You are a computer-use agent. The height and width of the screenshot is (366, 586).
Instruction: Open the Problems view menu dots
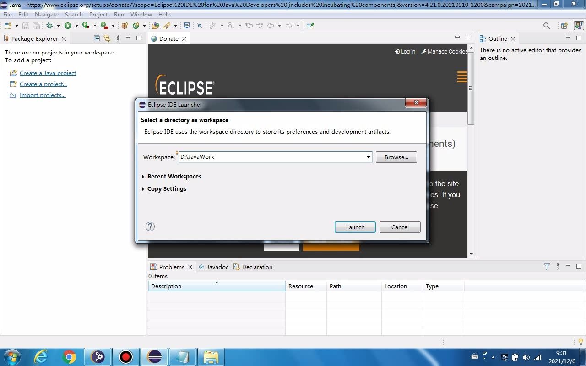tap(558, 266)
